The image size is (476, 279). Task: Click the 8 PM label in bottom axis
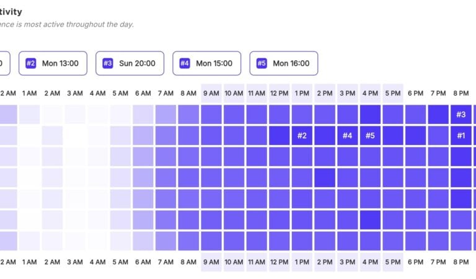coord(461,262)
